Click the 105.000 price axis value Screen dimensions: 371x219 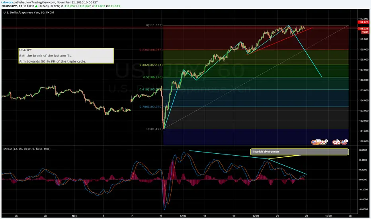point(364,90)
